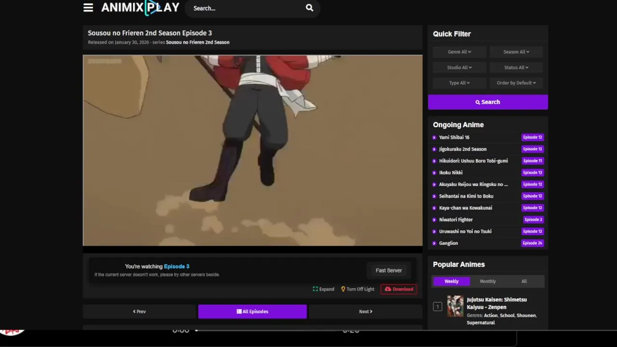
Task: Open the Status All dropdown
Action: point(516,67)
